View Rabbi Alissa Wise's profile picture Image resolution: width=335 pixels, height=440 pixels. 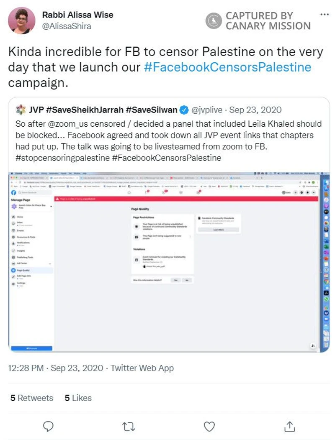[x=21, y=20]
